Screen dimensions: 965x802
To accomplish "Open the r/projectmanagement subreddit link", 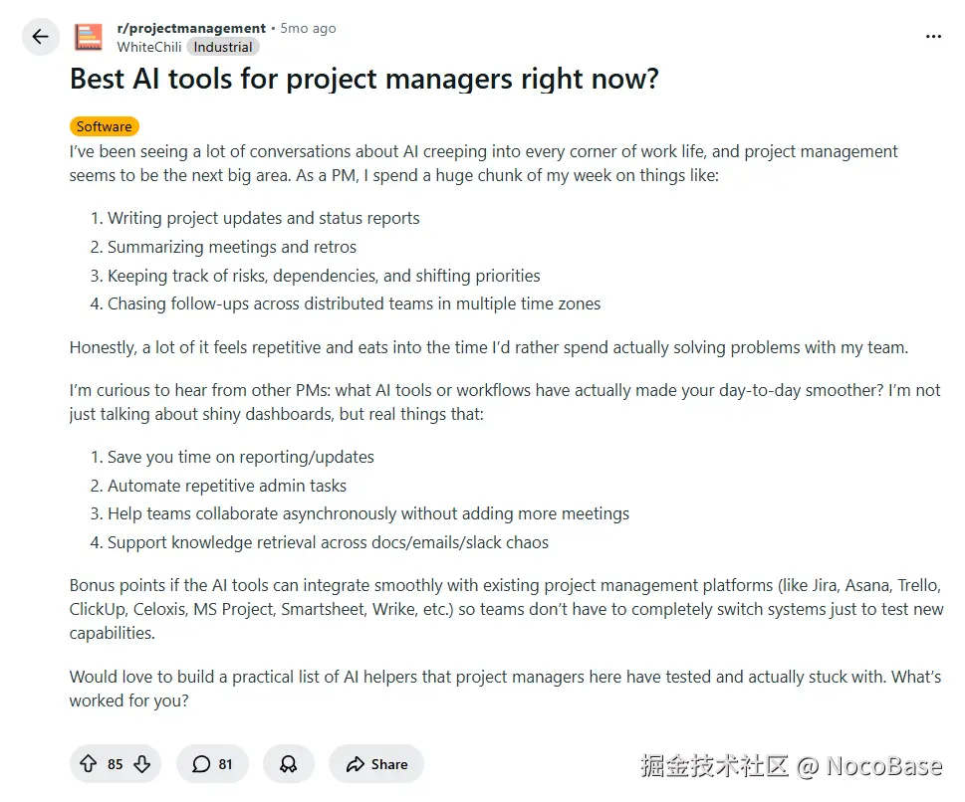I will click(x=191, y=28).
